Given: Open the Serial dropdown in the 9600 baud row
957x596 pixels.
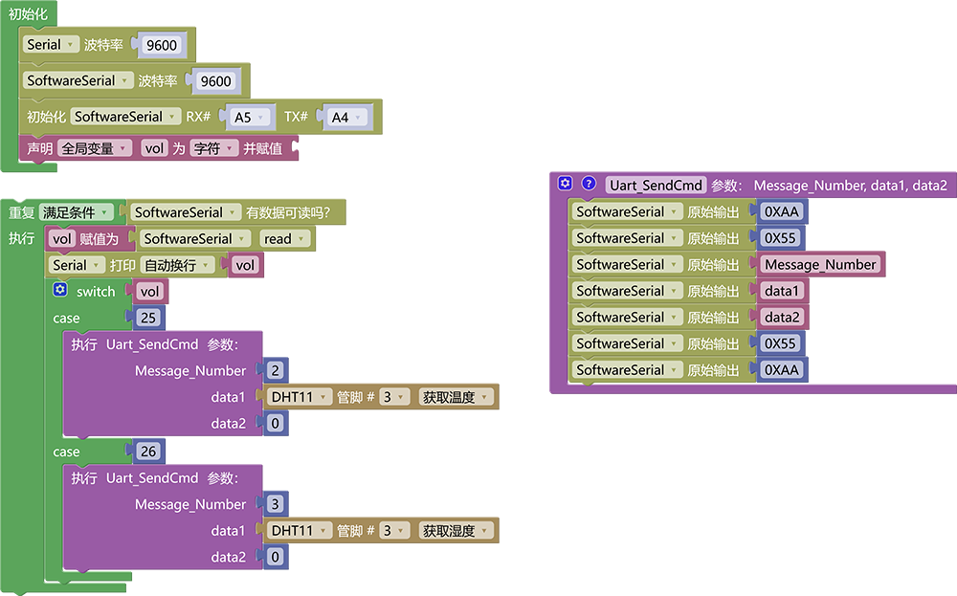Looking at the screenshot, I should [52, 45].
